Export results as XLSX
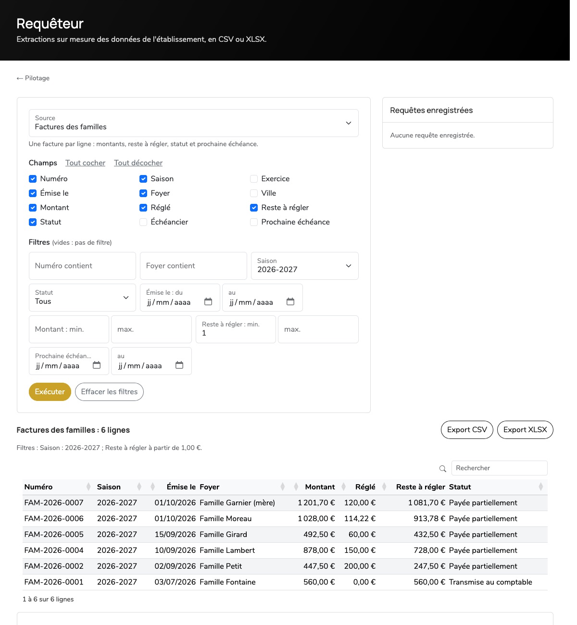The image size is (577, 625). click(x=525, y=430)
